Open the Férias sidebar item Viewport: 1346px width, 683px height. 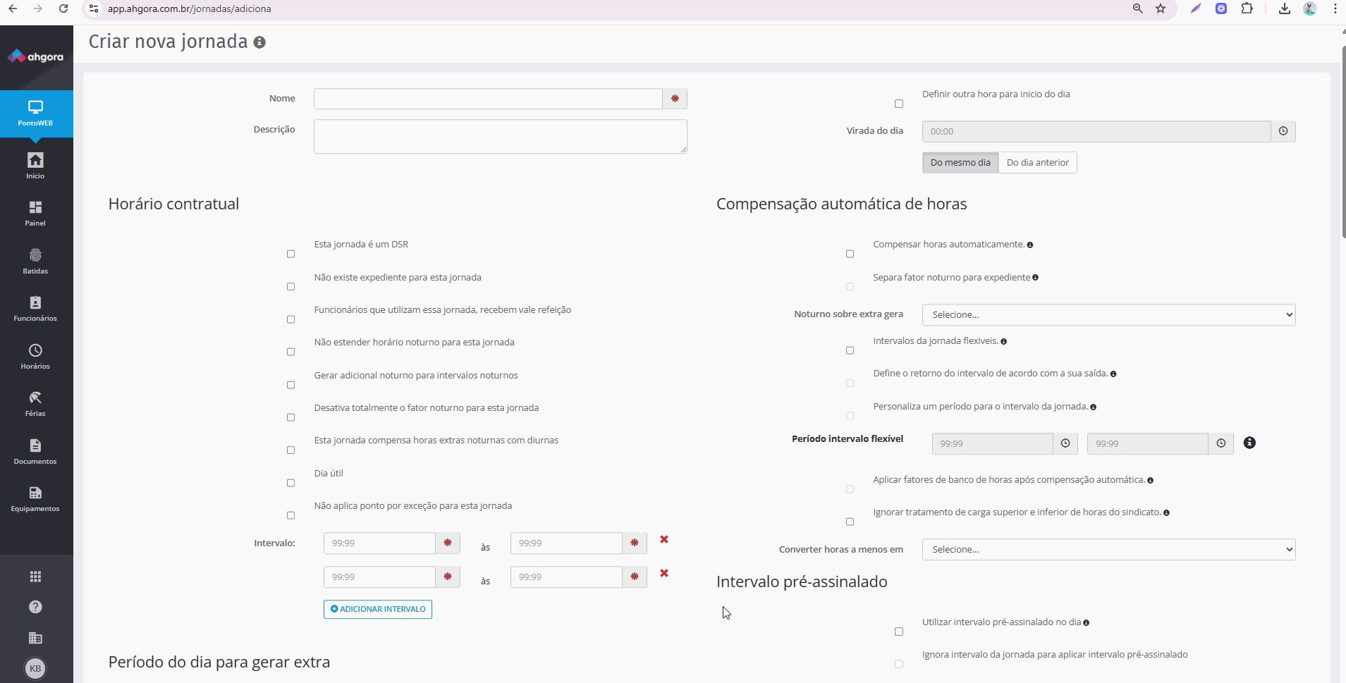pyautogui.click(x=35, y=404)
